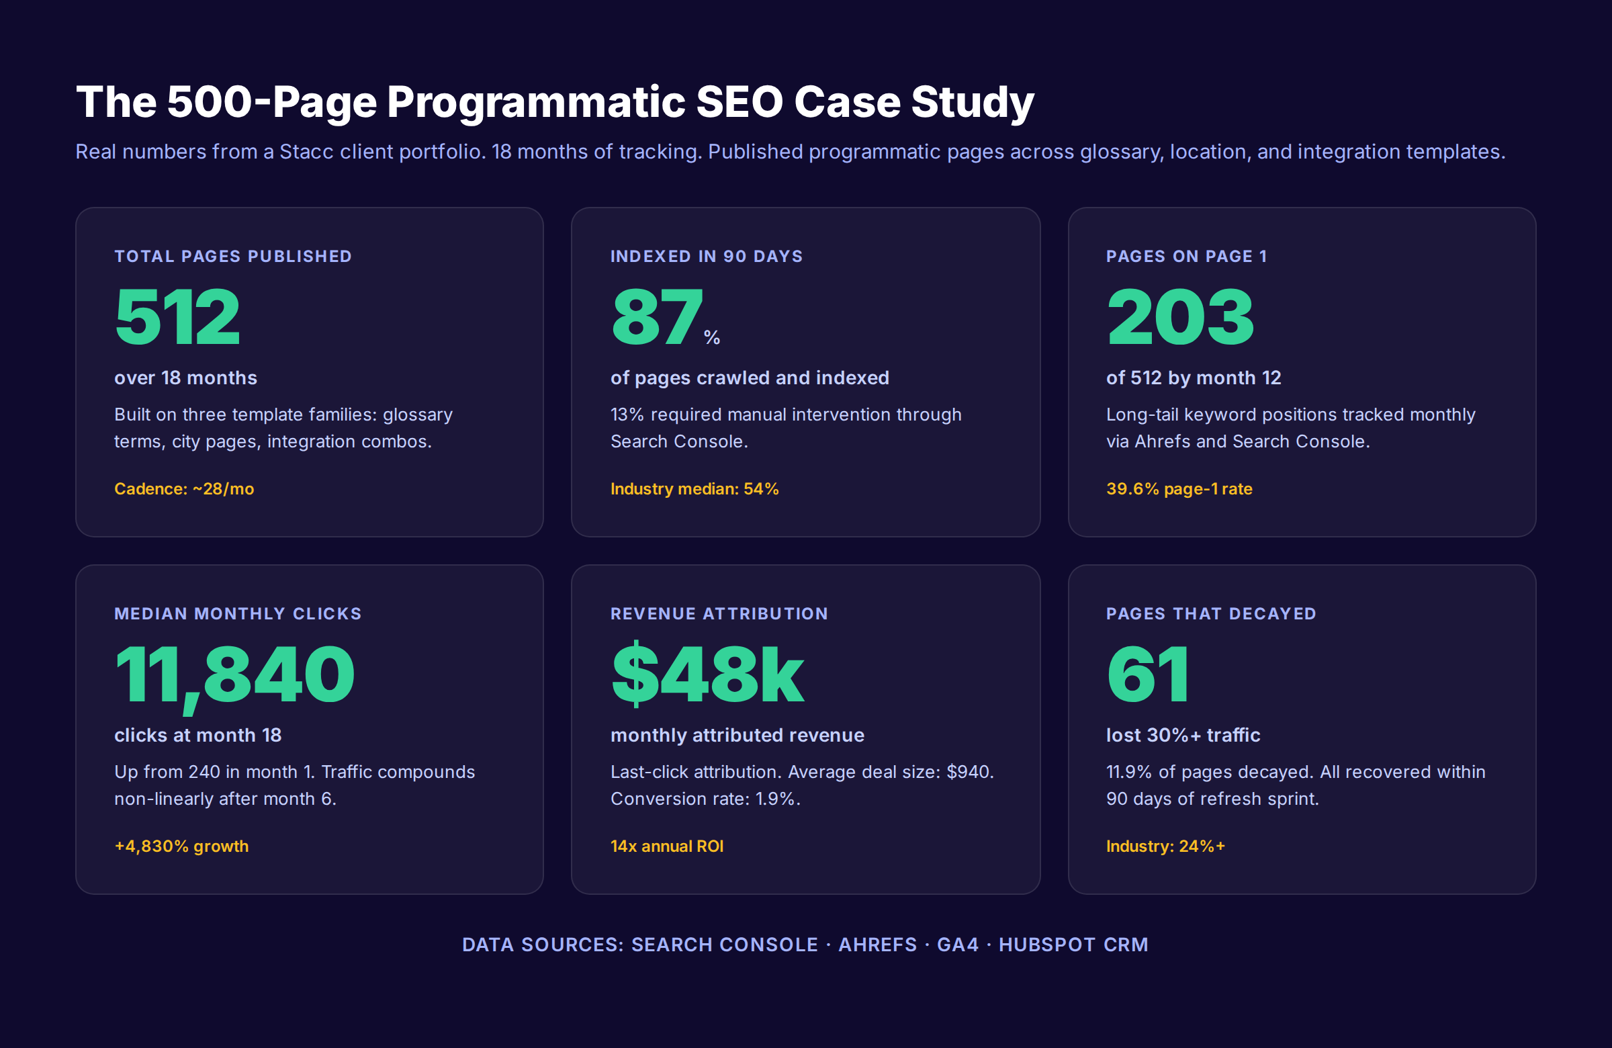Click the 'PAGES ON PAGE 1' label
1612x1048 pixels.
point(1186,256)
